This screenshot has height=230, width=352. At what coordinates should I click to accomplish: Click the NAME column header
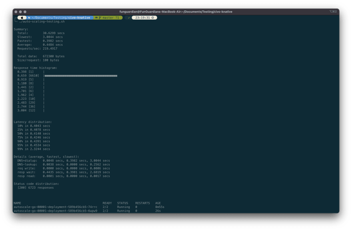coord(17,203)
